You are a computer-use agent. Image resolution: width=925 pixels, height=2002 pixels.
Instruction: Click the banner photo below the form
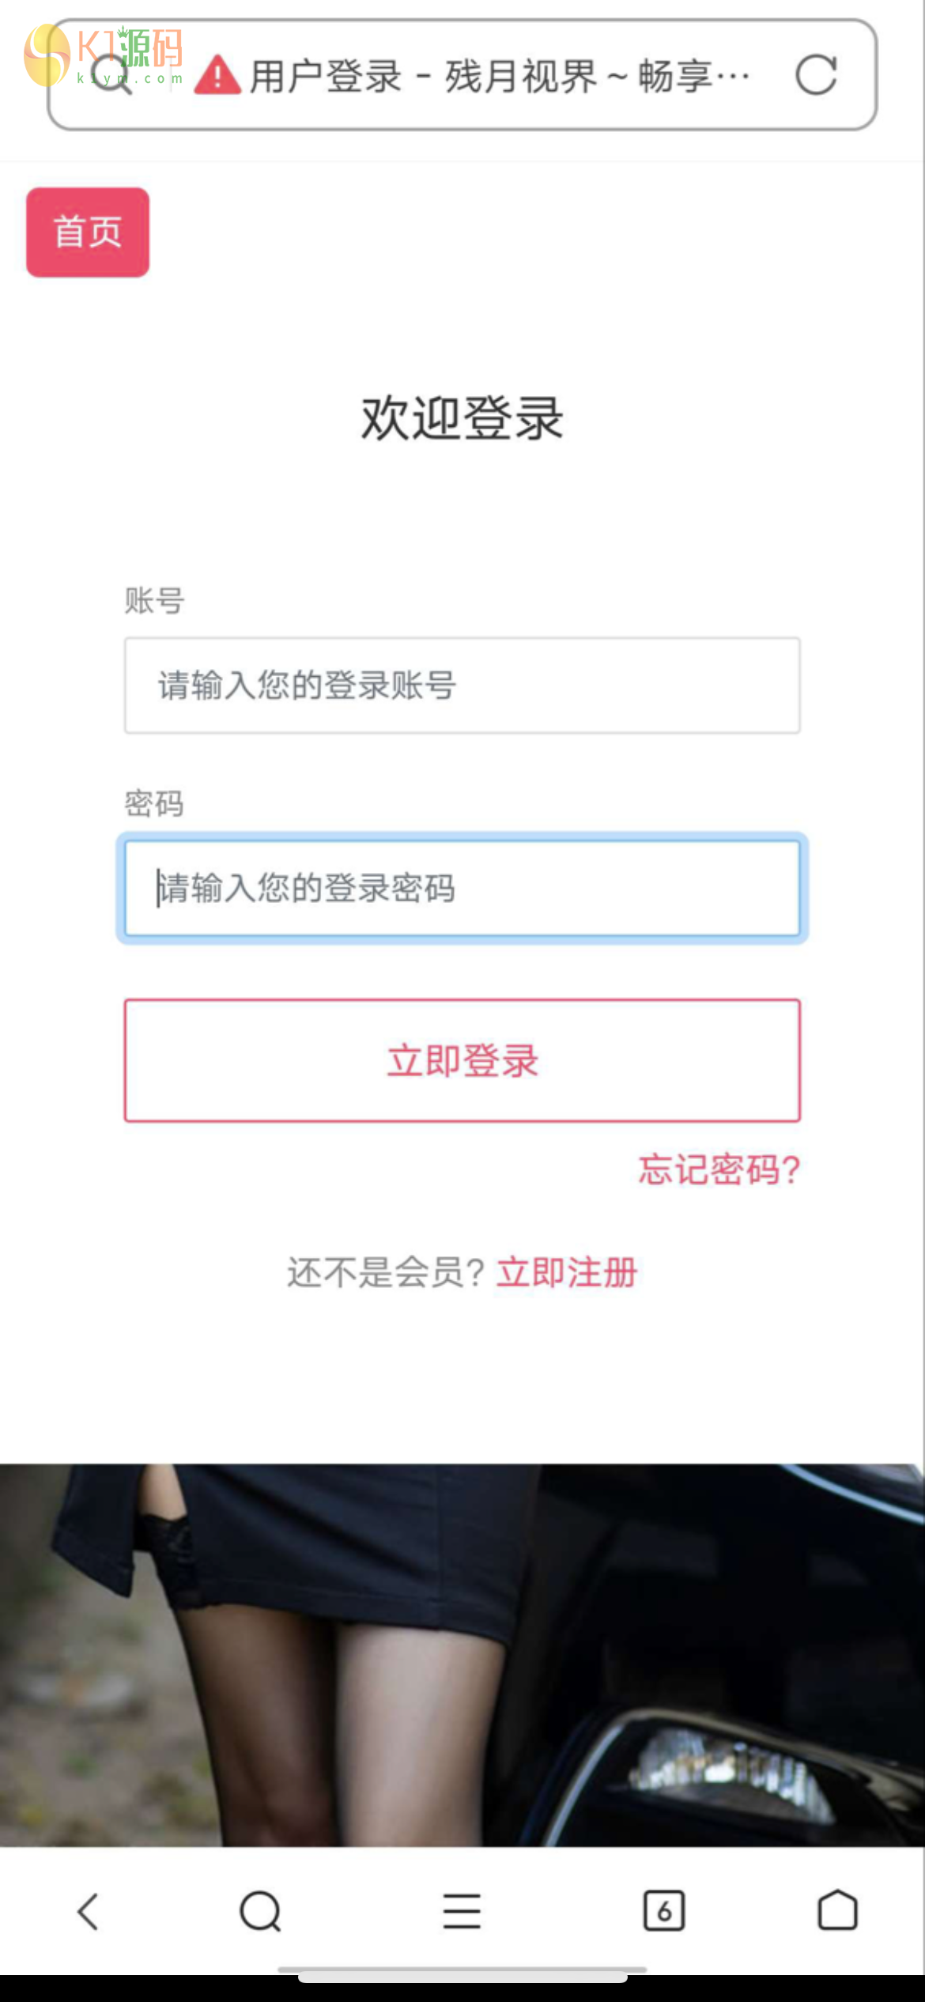click(x=462, y=1654)
